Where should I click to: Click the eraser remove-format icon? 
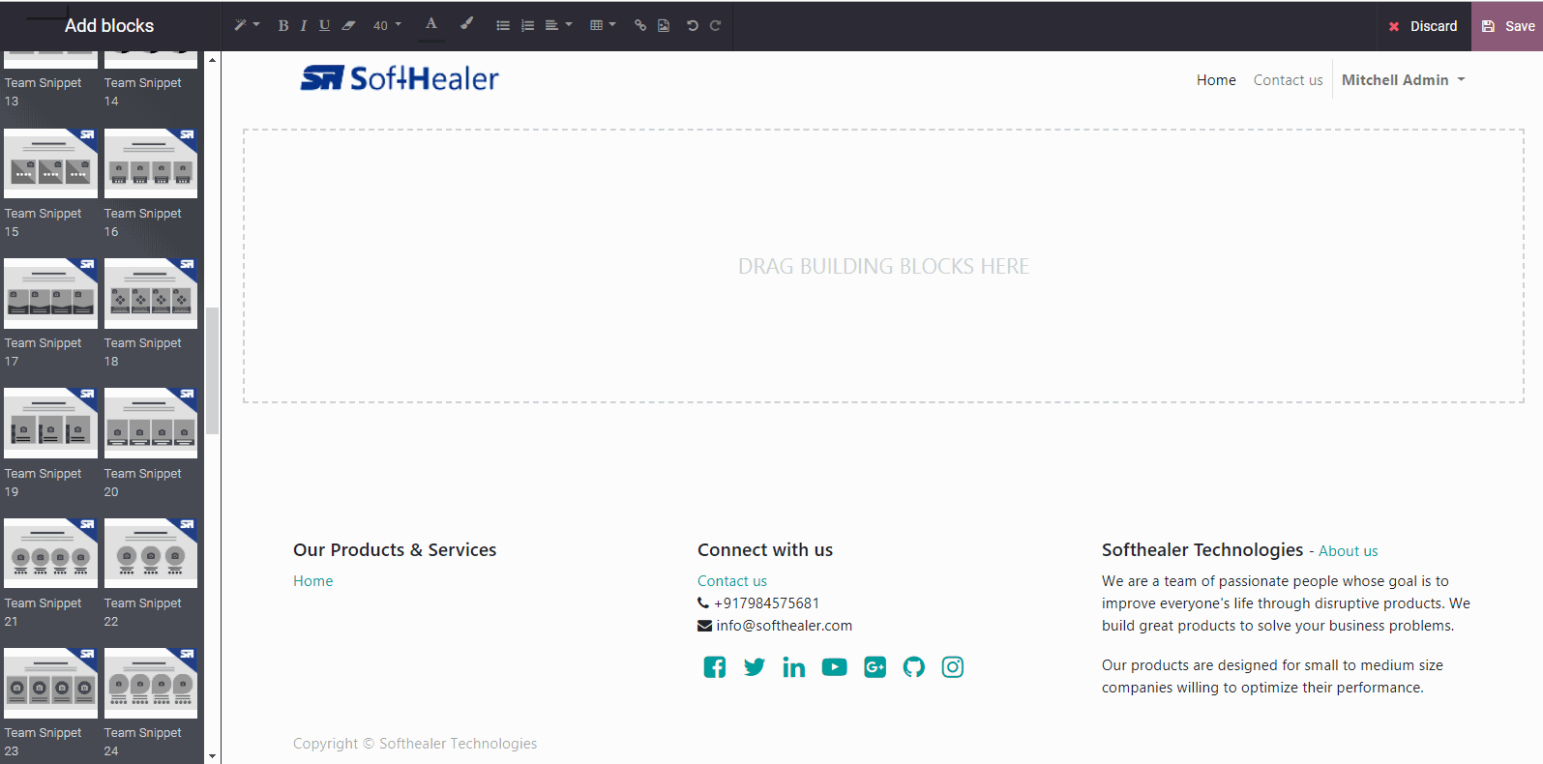coord(349,26)
